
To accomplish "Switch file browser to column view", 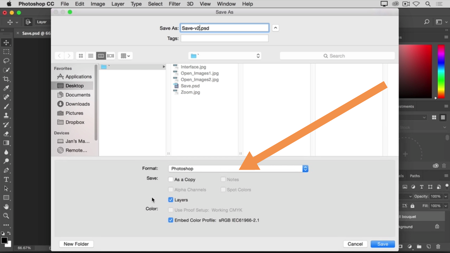I will pos(101,56).
